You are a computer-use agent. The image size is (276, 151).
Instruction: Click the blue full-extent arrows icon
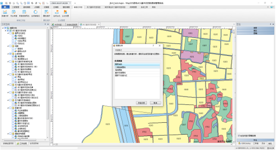pyautogui.click(x=28, y=3)
